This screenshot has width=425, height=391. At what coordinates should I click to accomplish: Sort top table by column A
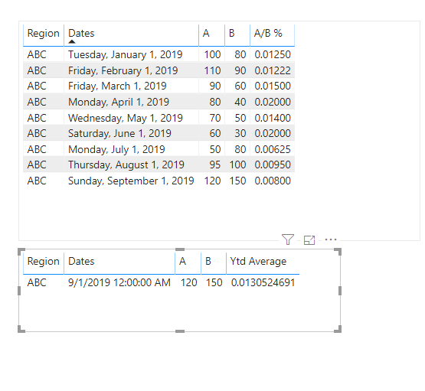(x=206, y=34)
